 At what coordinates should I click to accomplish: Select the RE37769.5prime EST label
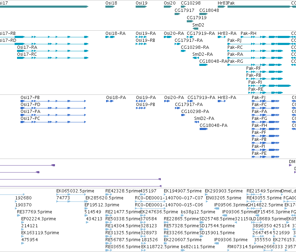34,212
